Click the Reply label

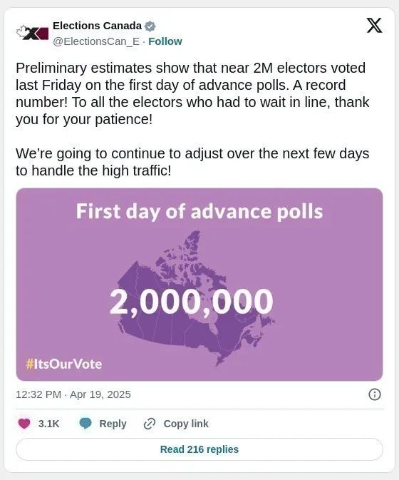tap(113, 424)
